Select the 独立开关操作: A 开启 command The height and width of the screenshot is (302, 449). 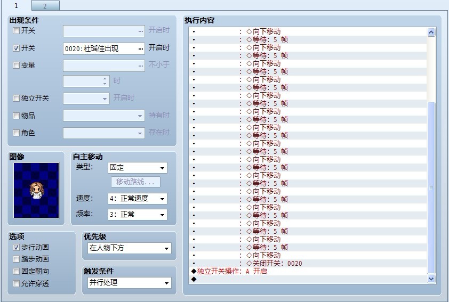pos(308,272)
